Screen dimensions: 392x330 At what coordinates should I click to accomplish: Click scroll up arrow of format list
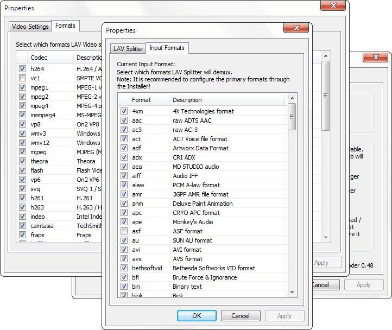292,99
